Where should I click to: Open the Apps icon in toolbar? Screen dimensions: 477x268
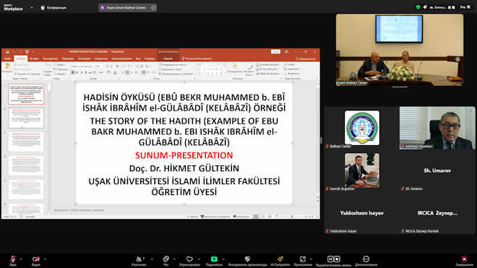click(303, 259)
